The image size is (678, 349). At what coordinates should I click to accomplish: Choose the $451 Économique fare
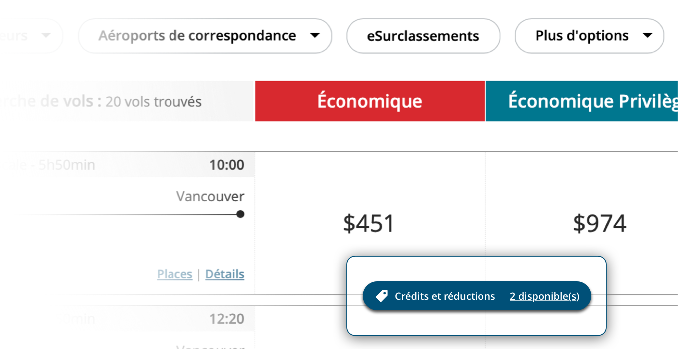click(369, 224)
